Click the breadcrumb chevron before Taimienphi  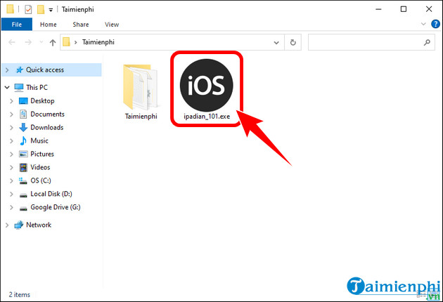pos(76,42)
